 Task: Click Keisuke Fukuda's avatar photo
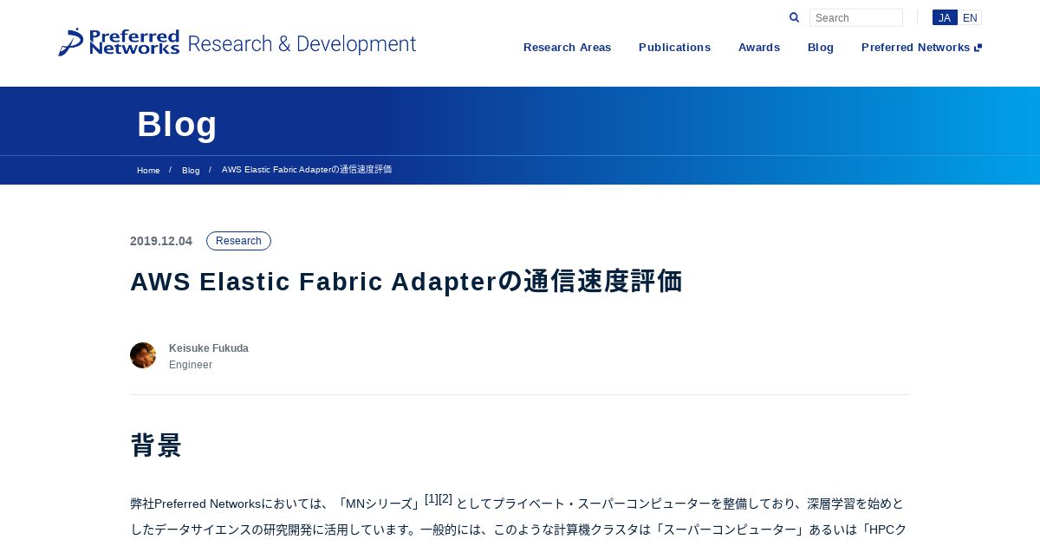[x=143, y=355]
